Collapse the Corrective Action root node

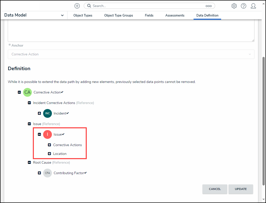[19, 92]
